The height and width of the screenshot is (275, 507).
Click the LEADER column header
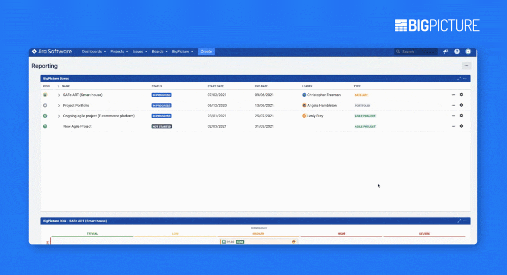pyautogui.click(x=307, y=86)
